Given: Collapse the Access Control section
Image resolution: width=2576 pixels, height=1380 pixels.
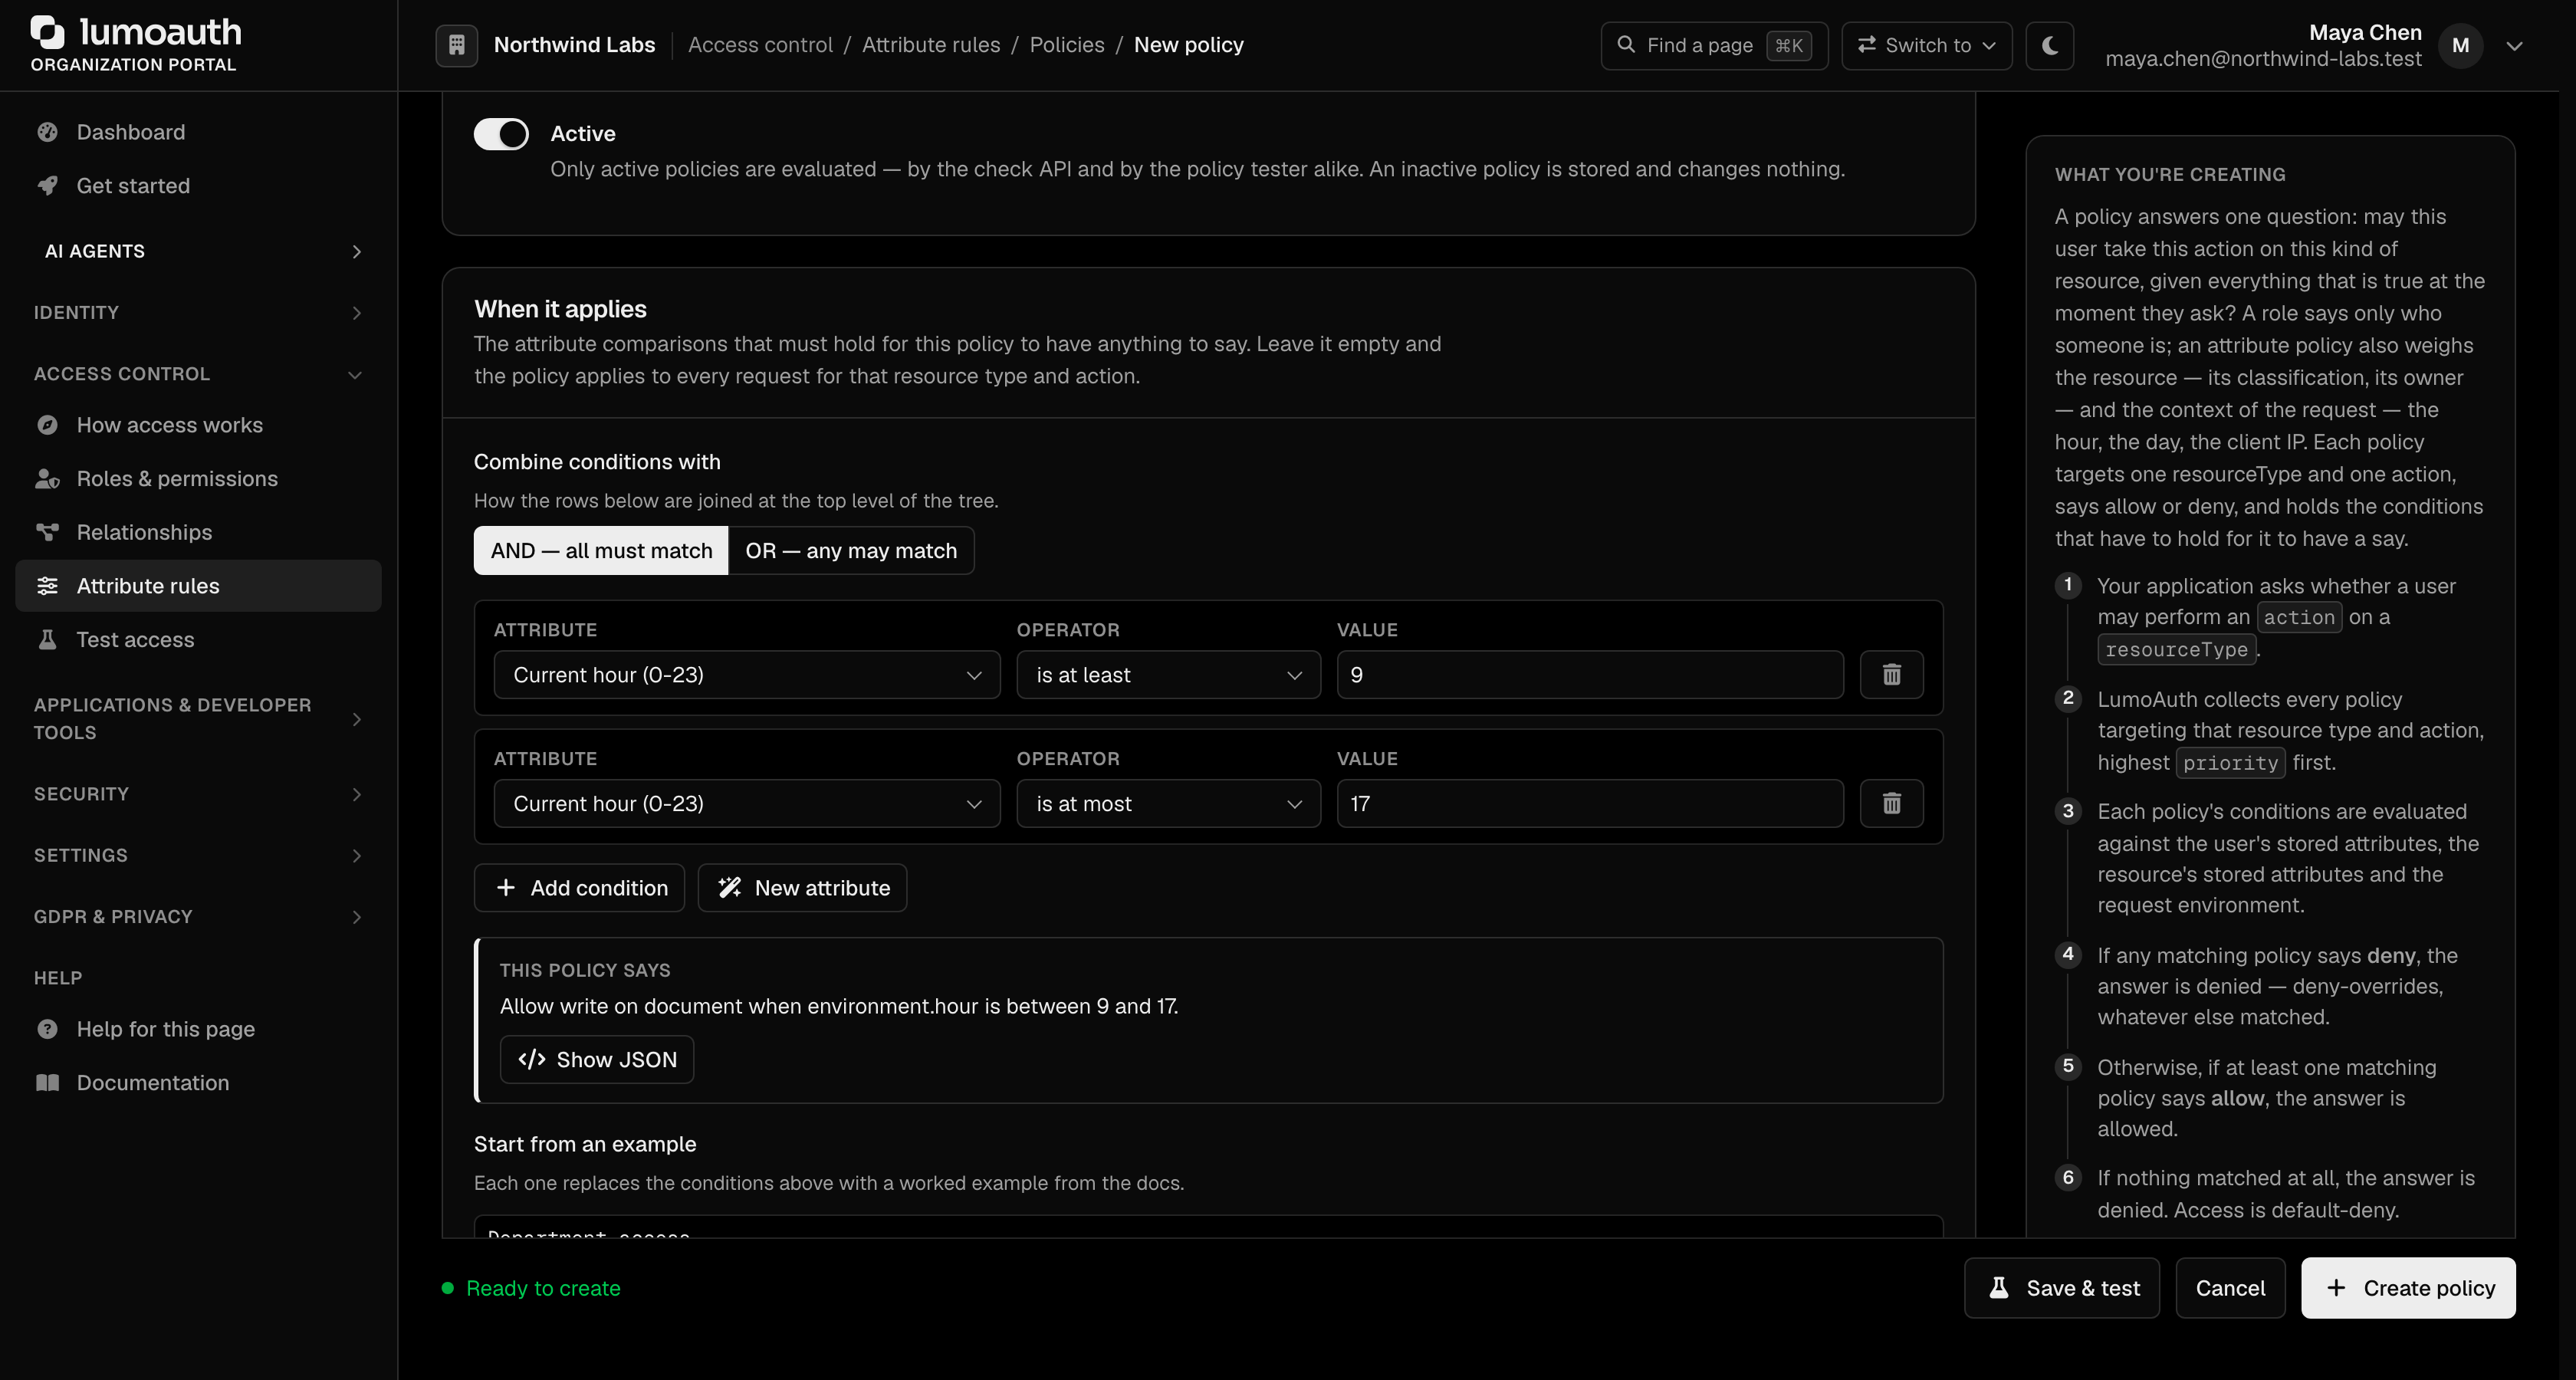Looking at the screenshot, I should pyautogui.click(x=198, y=374).
